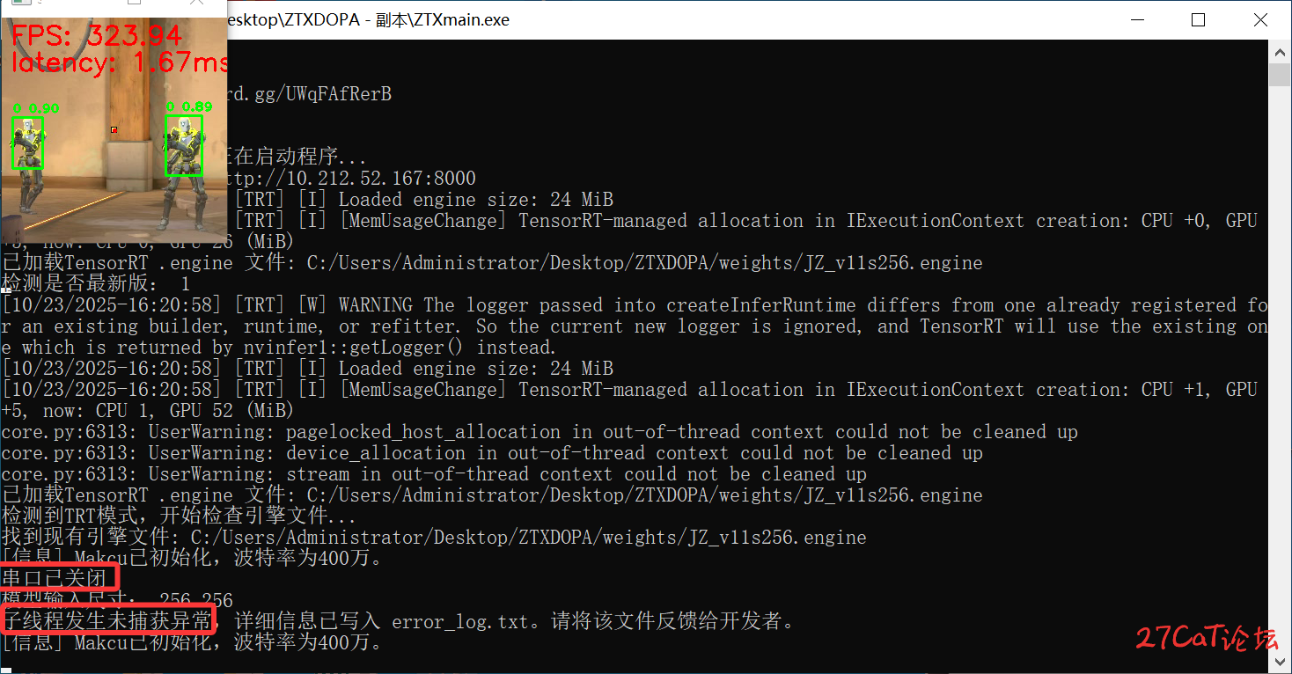Click the red-boxed 串口已关闭 message
The image size is (1292, 674).
click(x=58, y=579)
